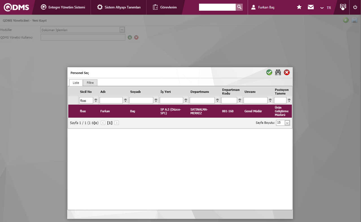This screenshot has width=361, height=222.
Task: Open Görevlerim from the top bar
Action: [x=165, y=7]
